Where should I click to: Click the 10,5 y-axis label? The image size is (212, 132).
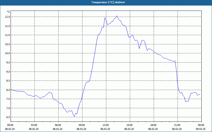click(x=7, y=44)
